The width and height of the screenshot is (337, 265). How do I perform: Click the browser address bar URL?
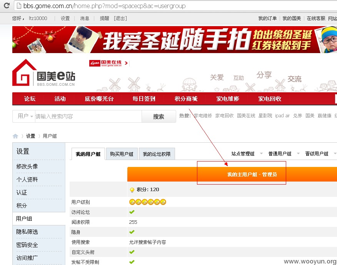tap(104, 6)
